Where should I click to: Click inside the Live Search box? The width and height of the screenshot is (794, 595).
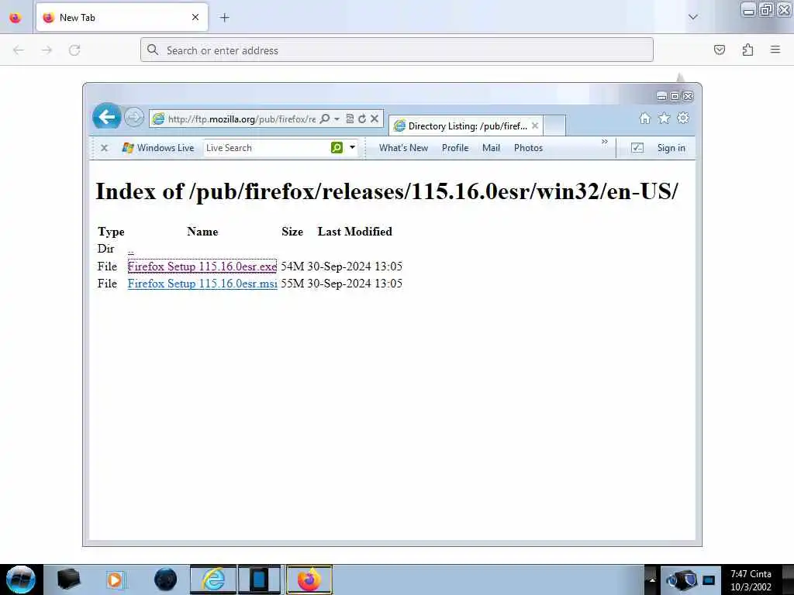point(267,148)
